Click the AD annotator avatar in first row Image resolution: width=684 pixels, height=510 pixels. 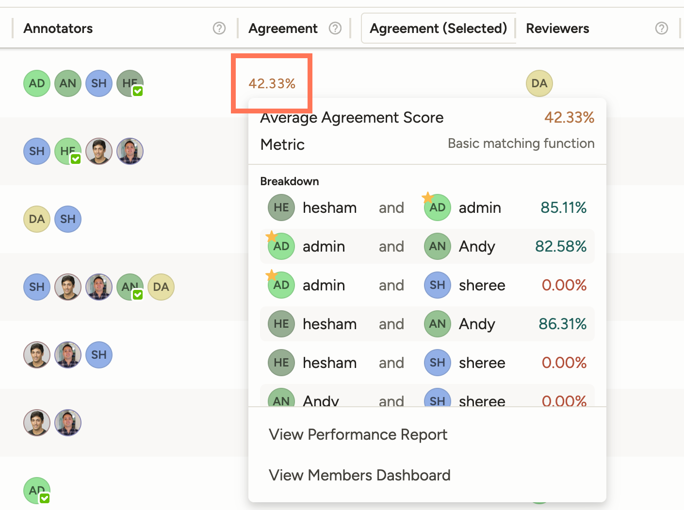(x=37, y=83)
